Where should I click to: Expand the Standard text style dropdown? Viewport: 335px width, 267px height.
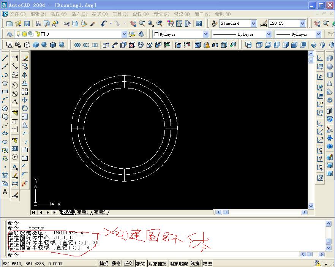click(253, 23)
